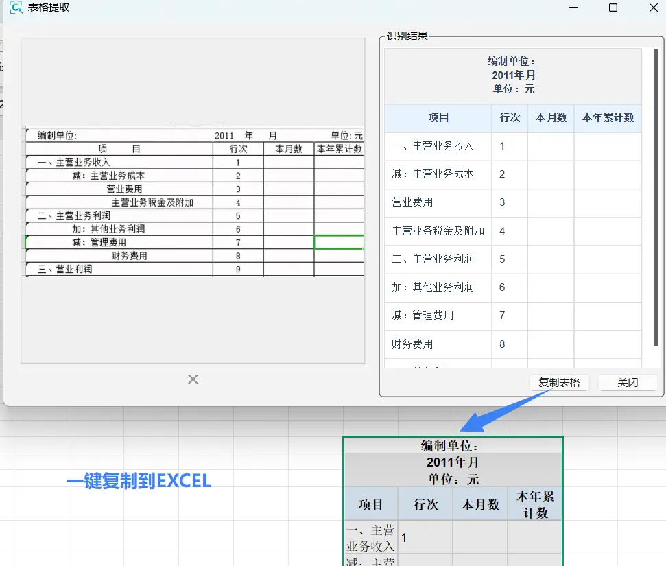Click the 一、主营业务收入 cell in the pasted table
The width and height of the screenshot is (666, 566).
tap(370, 537)
